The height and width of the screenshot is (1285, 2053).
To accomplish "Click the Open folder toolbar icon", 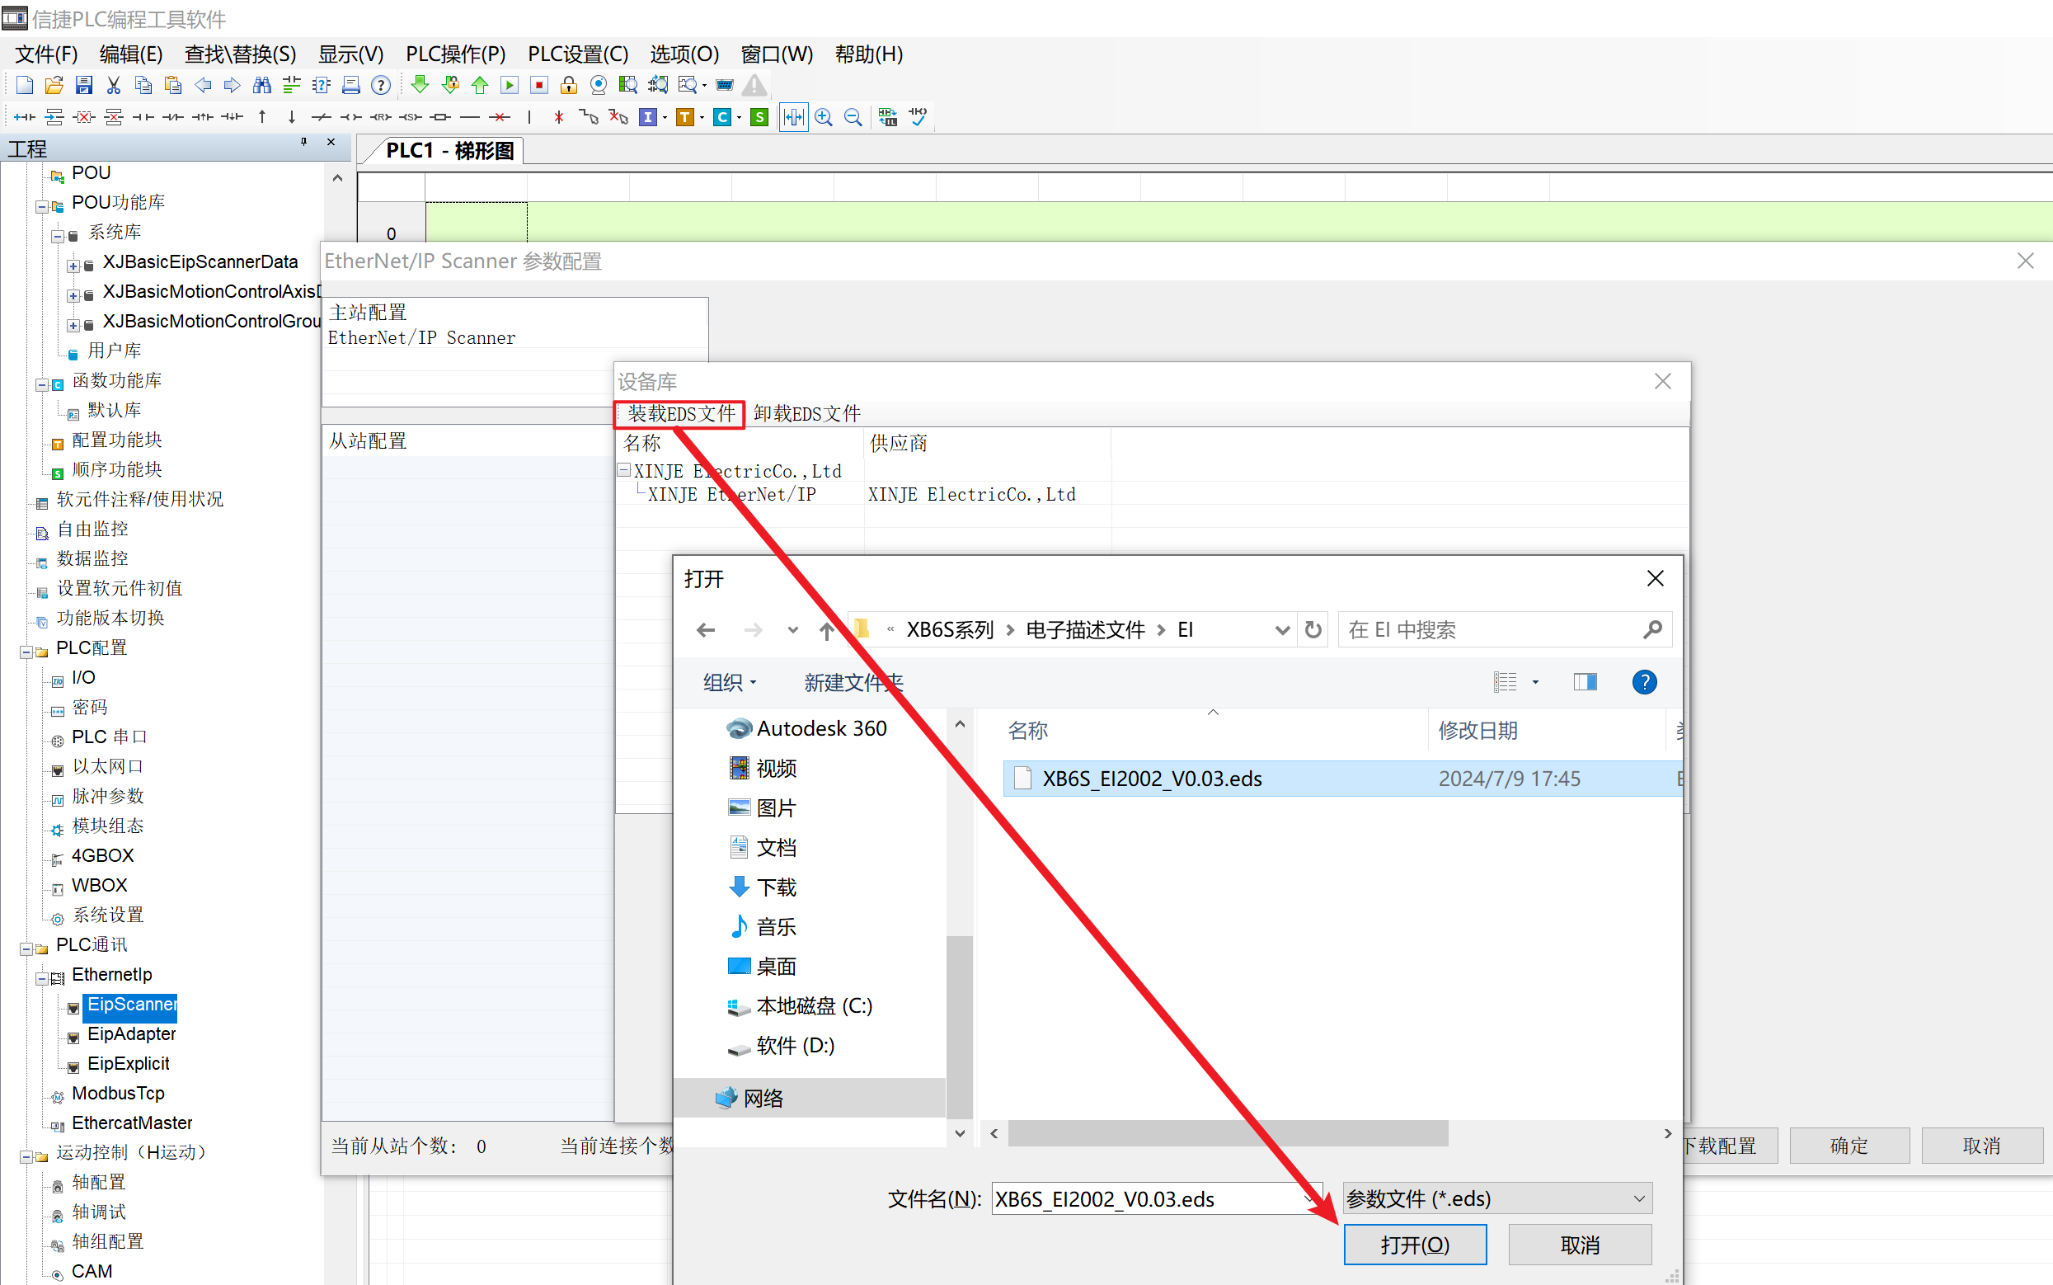I will tap(54, 85).
